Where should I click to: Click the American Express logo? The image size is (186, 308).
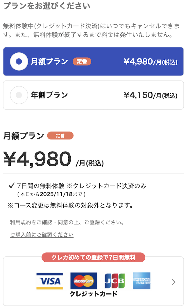point(142,281)
